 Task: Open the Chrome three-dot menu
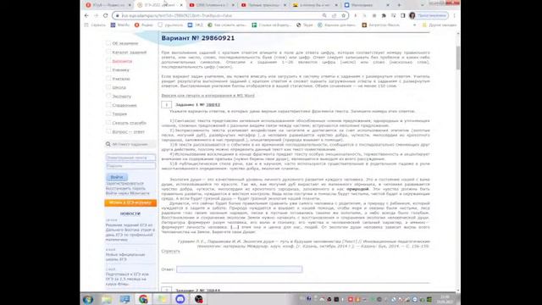(x=454, y=15)
